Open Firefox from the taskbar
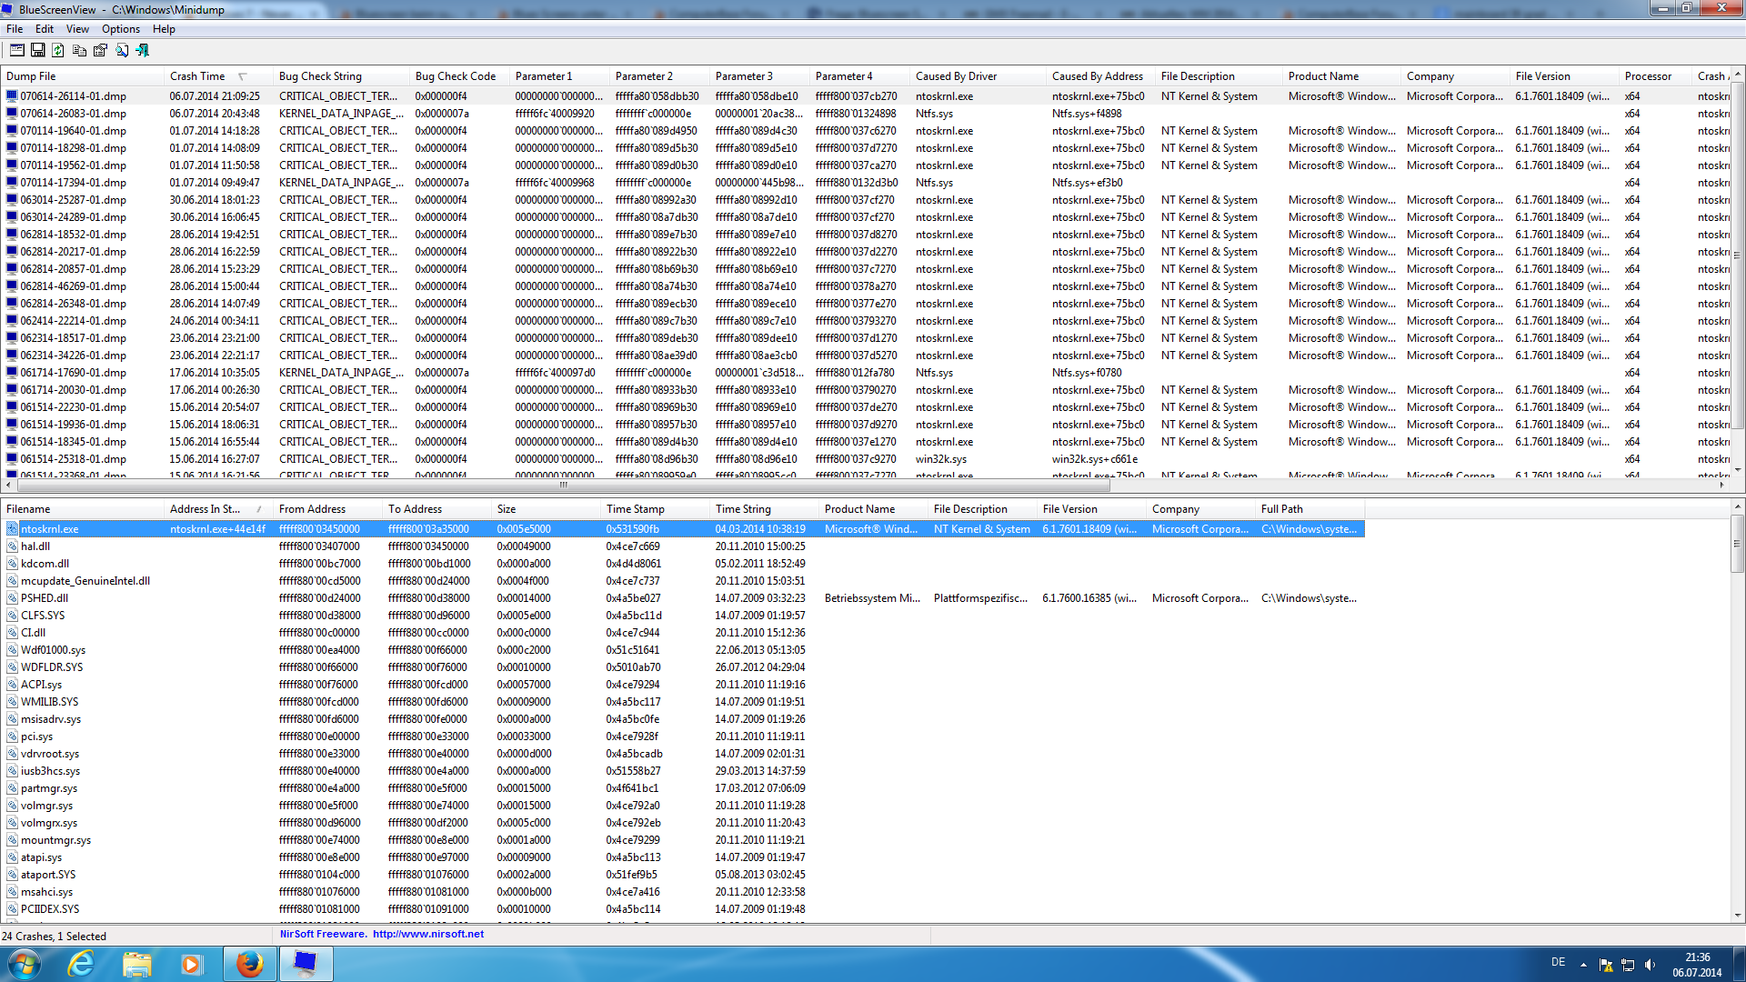 click(x=249, y=964)
